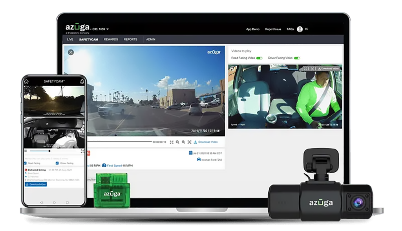Click Report Issue in the header

pyautogui.click(x=273, y=29)
